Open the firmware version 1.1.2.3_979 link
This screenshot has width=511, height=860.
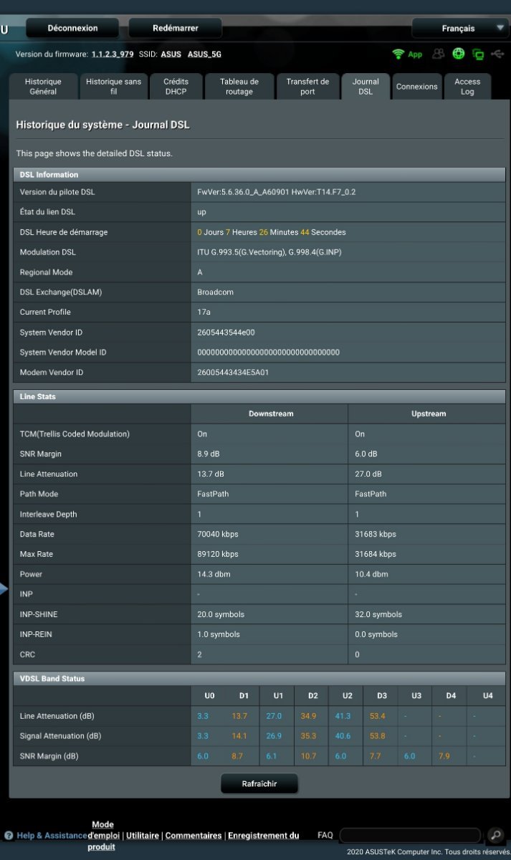pyautogui.click(x=113, y=54)
